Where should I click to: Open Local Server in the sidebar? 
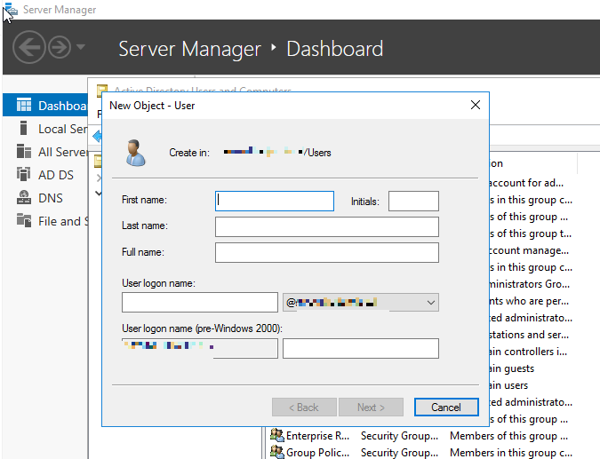[45, 129]
